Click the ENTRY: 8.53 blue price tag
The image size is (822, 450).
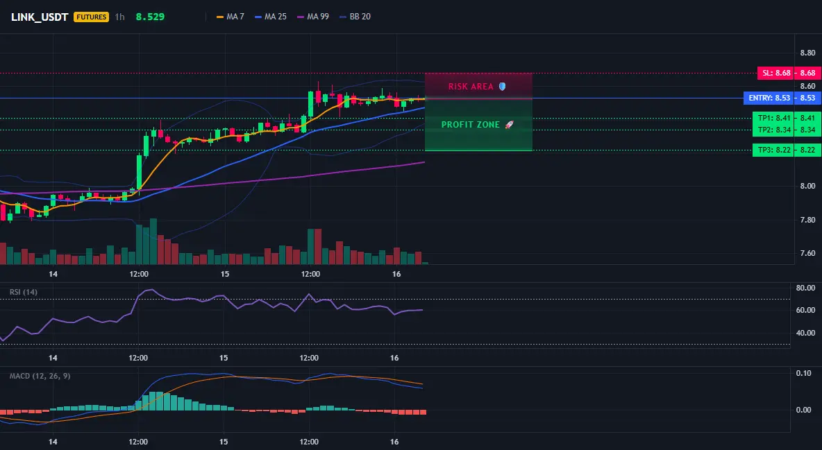click(769, 98)
